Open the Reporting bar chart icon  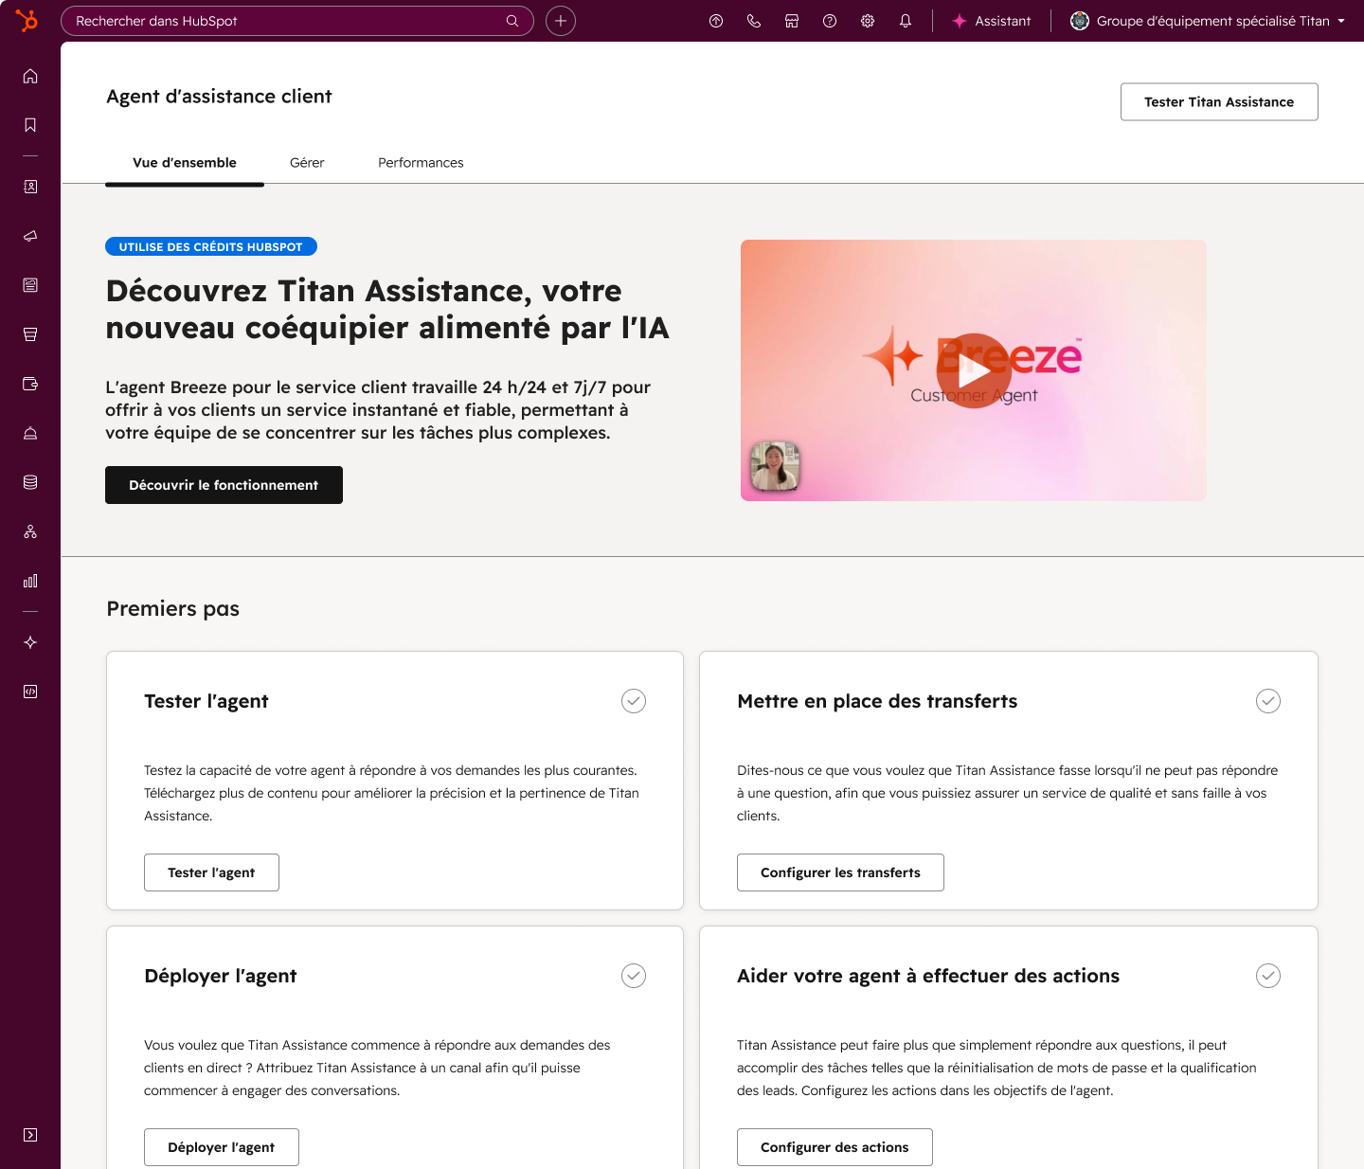click(30, 581)
